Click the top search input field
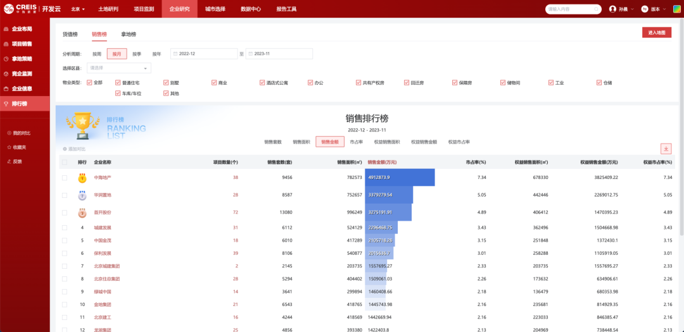684x332 pixels. click(x=573, y=9)
